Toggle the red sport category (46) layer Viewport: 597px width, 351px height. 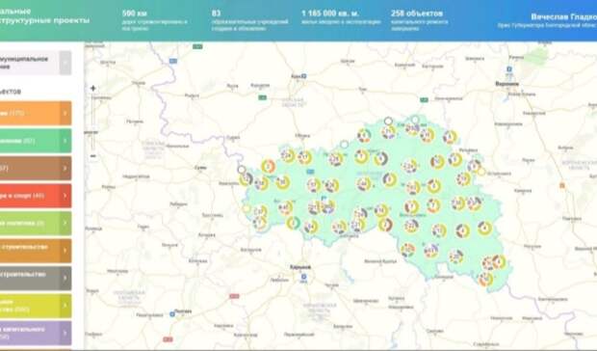[x=36, y=196]
